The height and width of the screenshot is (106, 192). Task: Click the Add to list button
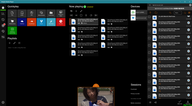179,102
